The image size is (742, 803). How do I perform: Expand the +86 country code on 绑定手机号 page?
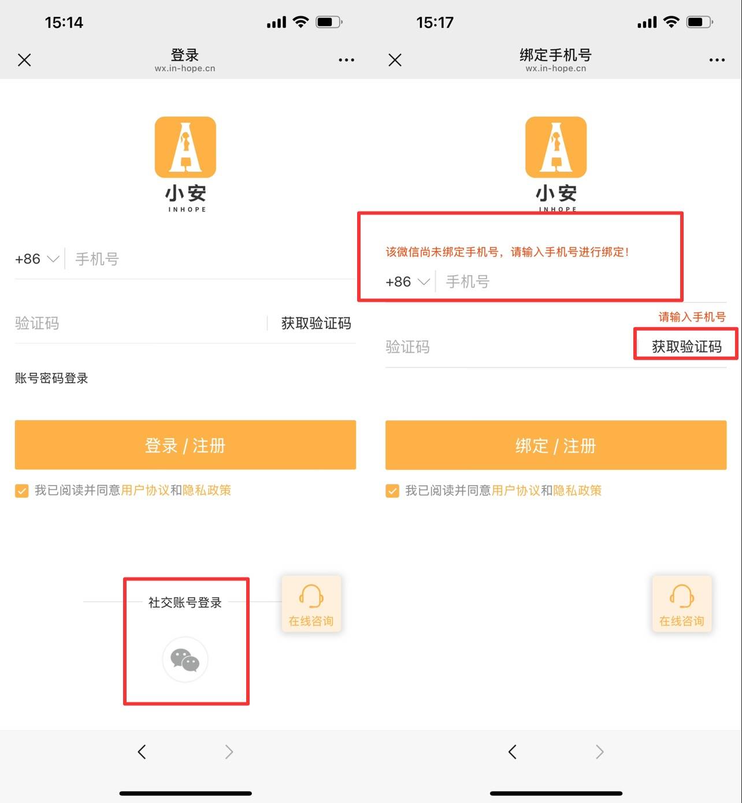click(408, 282)
